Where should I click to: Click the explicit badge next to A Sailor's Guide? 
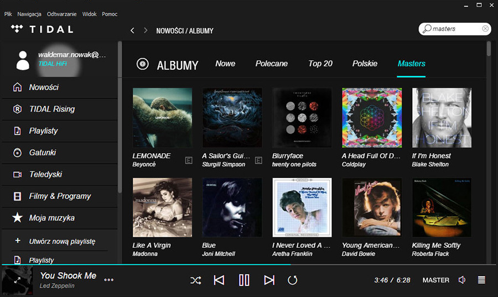coord(258,160)
